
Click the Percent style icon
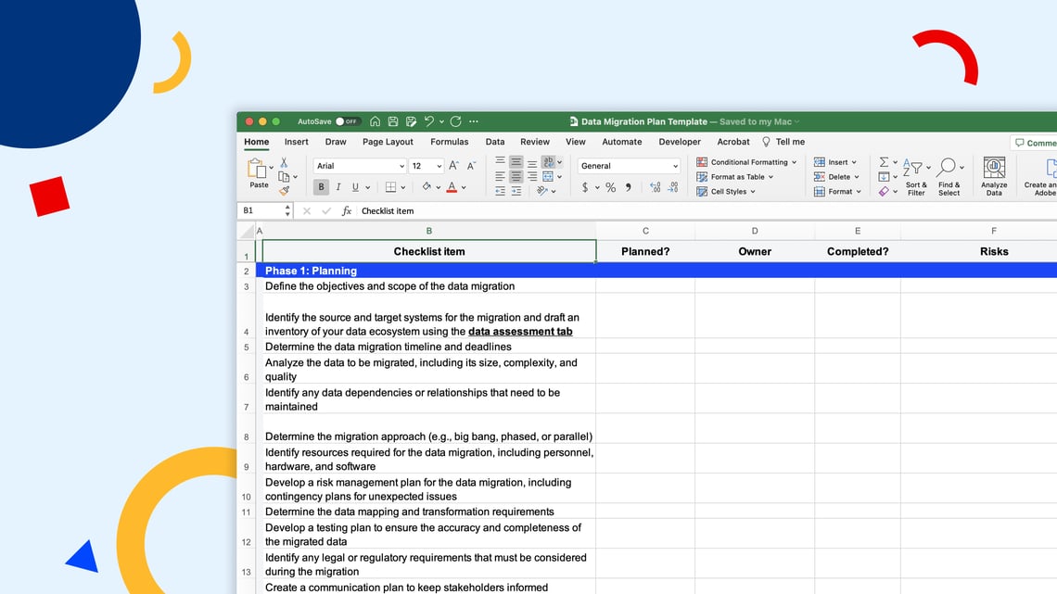tap(610, 189)
